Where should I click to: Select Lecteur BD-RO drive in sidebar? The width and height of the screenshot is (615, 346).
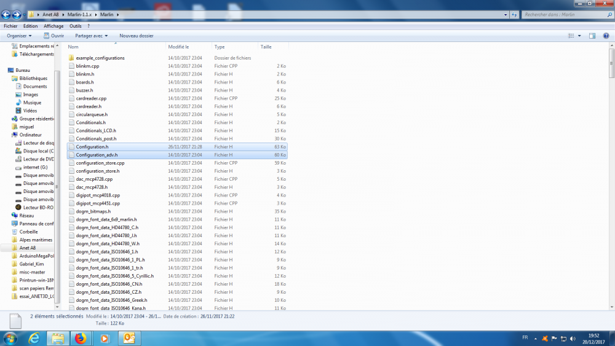point(38,208)
